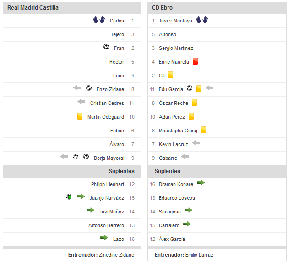The height and width of the screenshot is (262, 288).
Task: Click Moustapha Gning's yellow card
Action: (x=203, y=130)
